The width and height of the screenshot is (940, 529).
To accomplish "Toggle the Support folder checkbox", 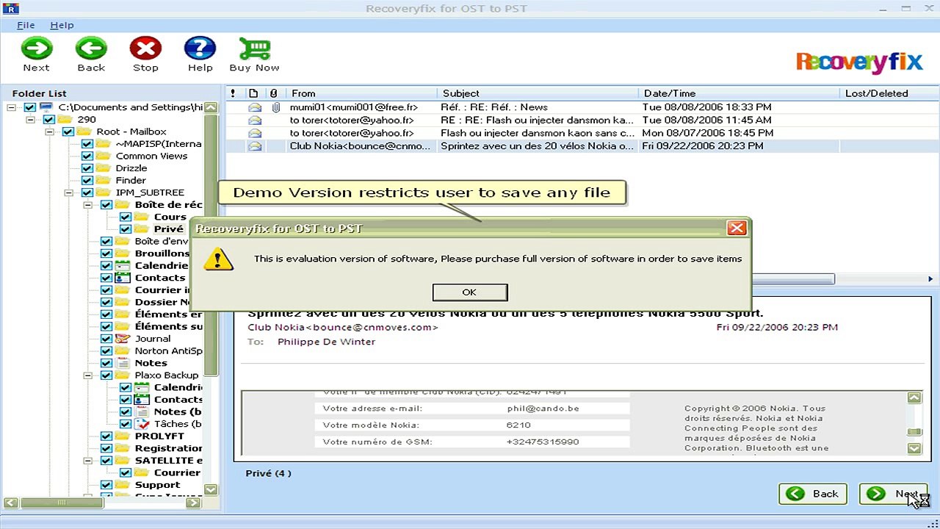I will click(x=106, y=485).
